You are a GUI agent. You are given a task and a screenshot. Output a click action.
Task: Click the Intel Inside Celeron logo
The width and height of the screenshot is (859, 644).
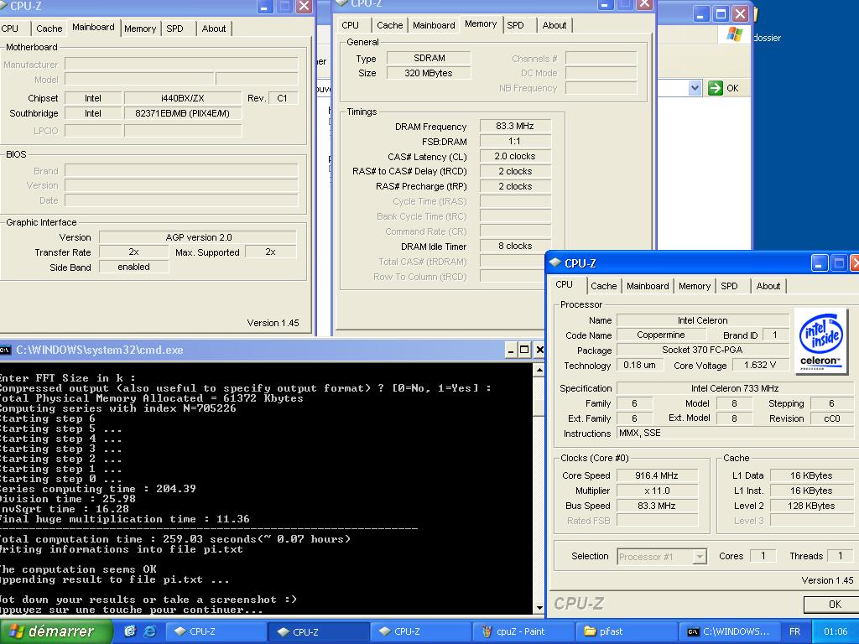pyautogui.click(x=820, y=341)
